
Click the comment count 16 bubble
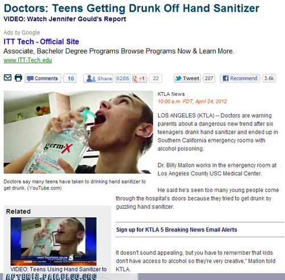pos(70,78)
